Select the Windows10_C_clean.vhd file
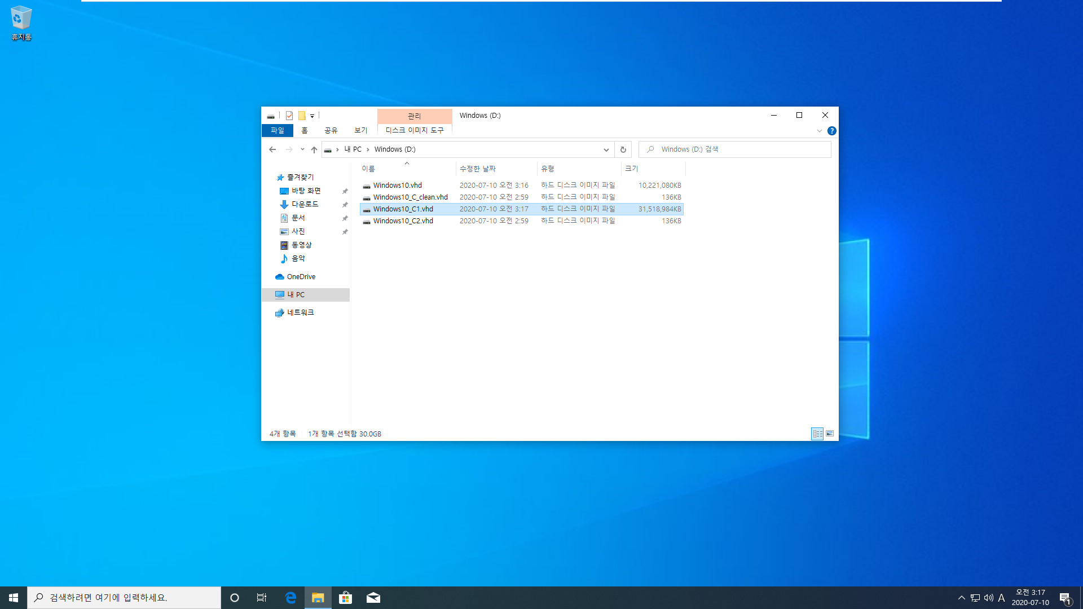Image resolution: width=1083 pixels, height=609 pixels. (x=522, y=197)
